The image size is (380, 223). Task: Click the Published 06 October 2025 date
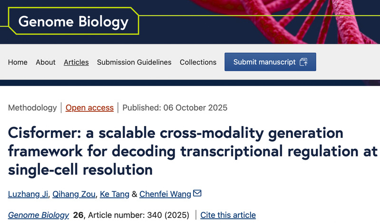(175, 108)
